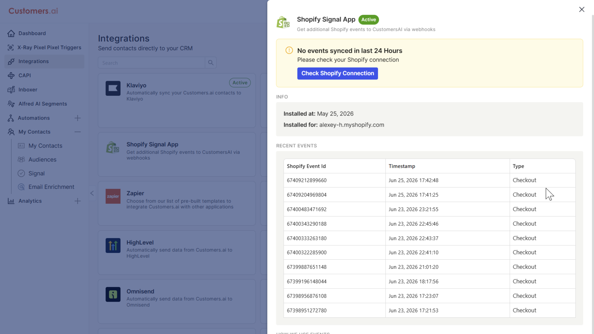The image size is (594, 334).
Task: Open the Klaviyo integration title
Action: pos(136,85)
